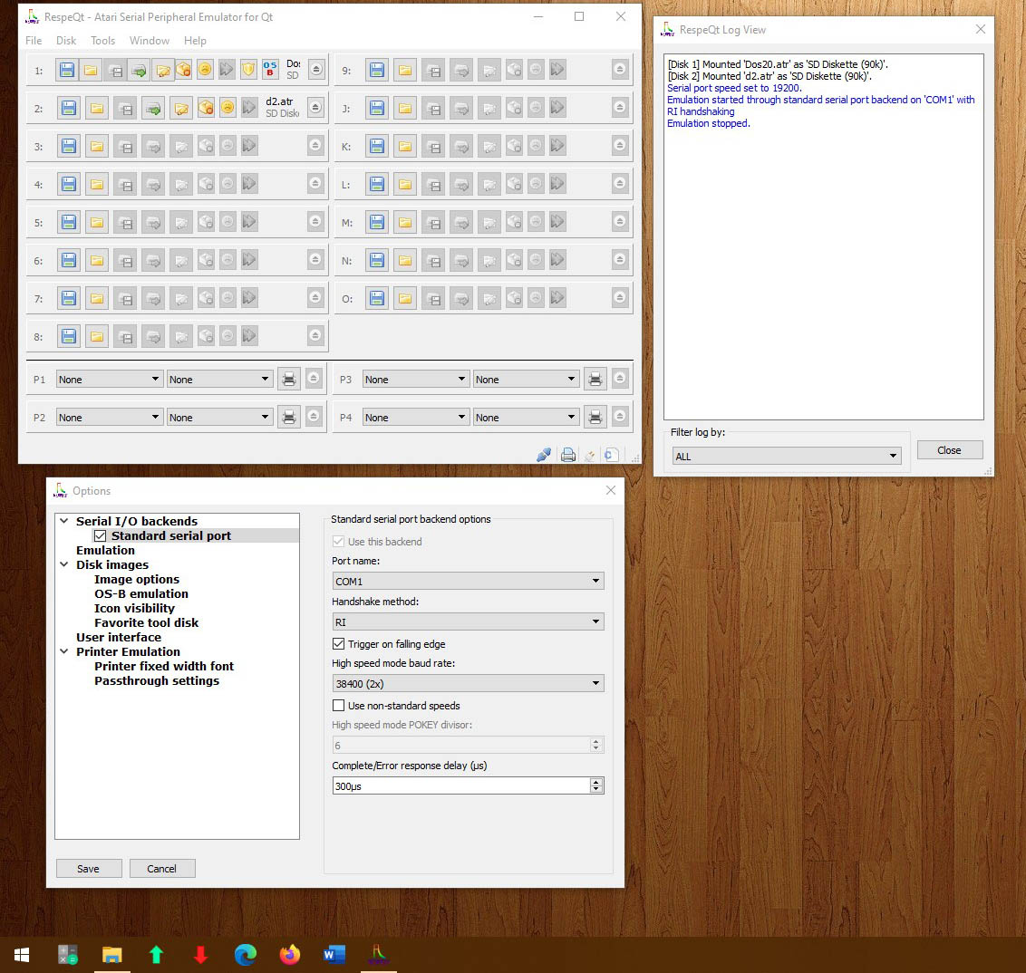Click the eject icon for printer P3
The height and width of the screenshot is (973, 1026).
click(620, 378)
